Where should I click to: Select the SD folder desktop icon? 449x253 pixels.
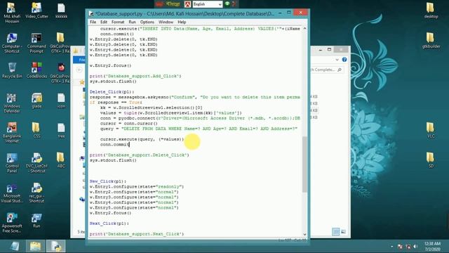(x=431, y=160)
